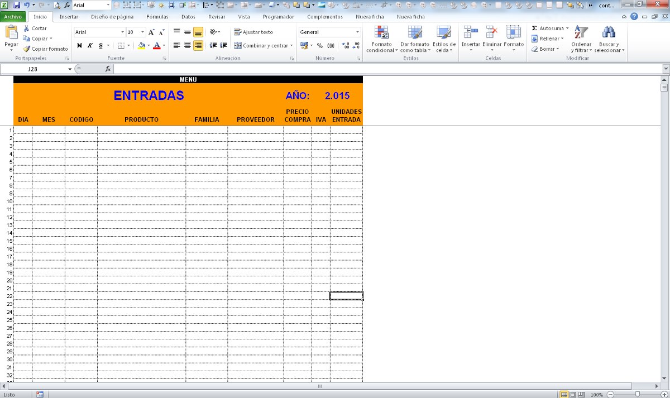Open Formato cells menu

(514, 39)
